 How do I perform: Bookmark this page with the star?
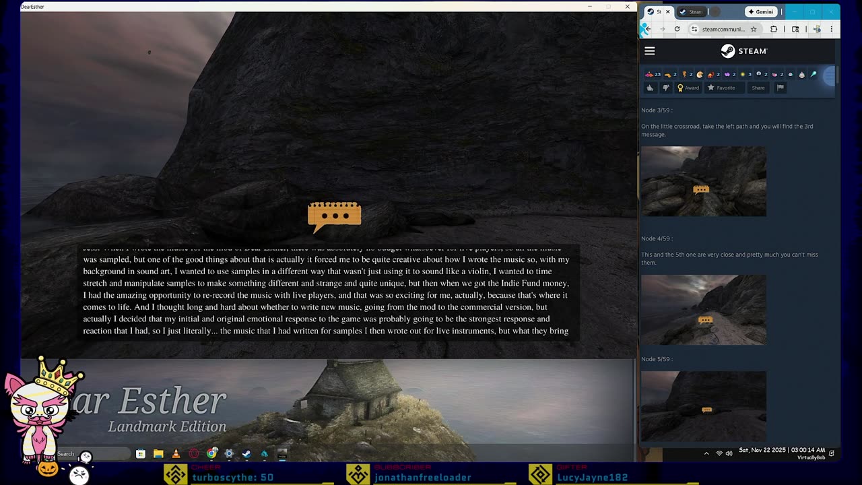(x=754, y=29)
